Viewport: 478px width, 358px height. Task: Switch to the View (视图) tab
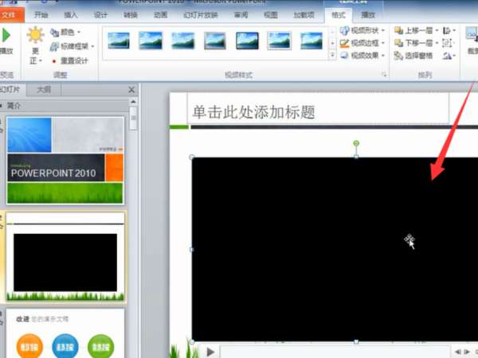click(x=271, y=15)
